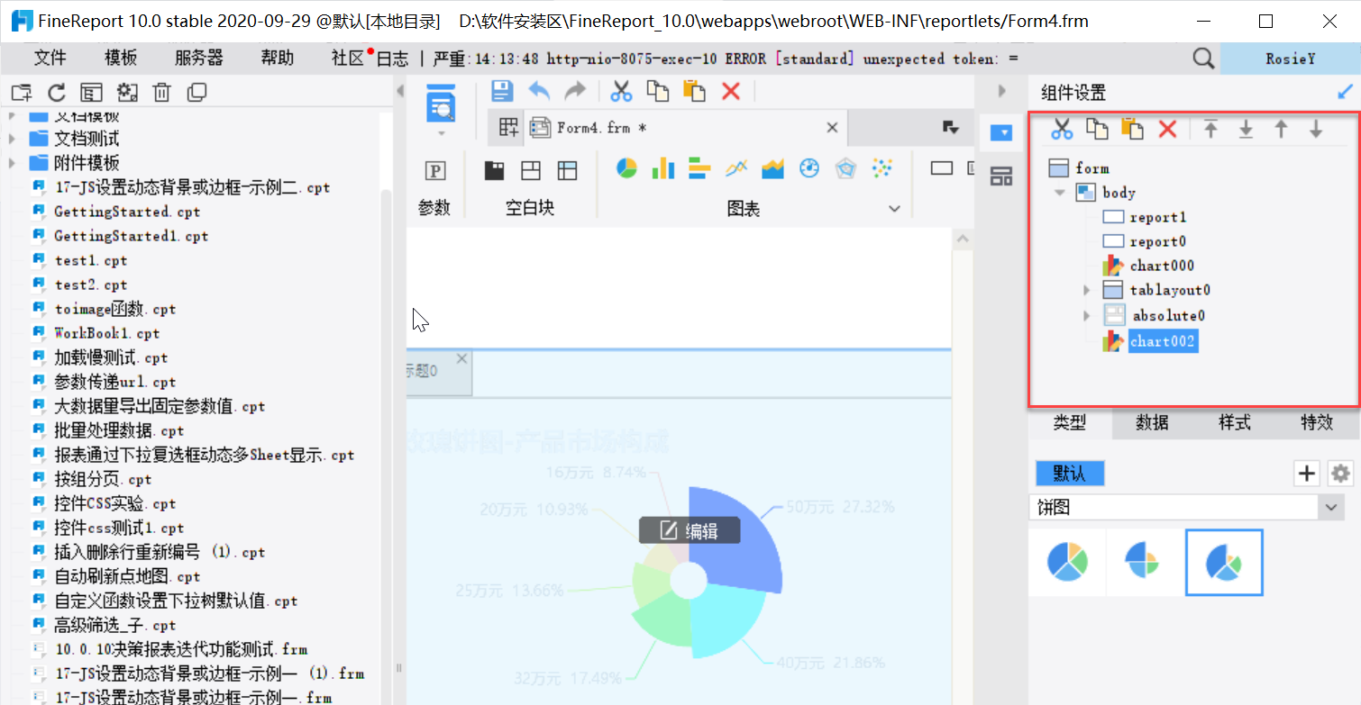Expand the 文档测试 folder

(x=12, y=139)
